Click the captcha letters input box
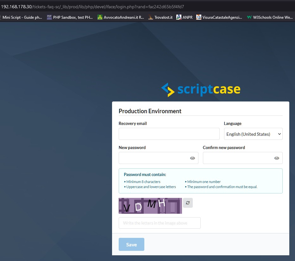 click(x=160, y=223)
